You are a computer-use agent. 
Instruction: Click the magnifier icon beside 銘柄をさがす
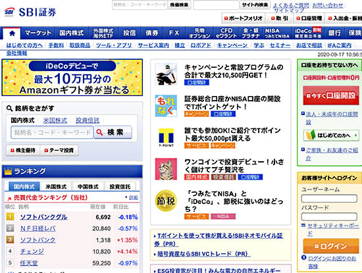click(9, 109)
